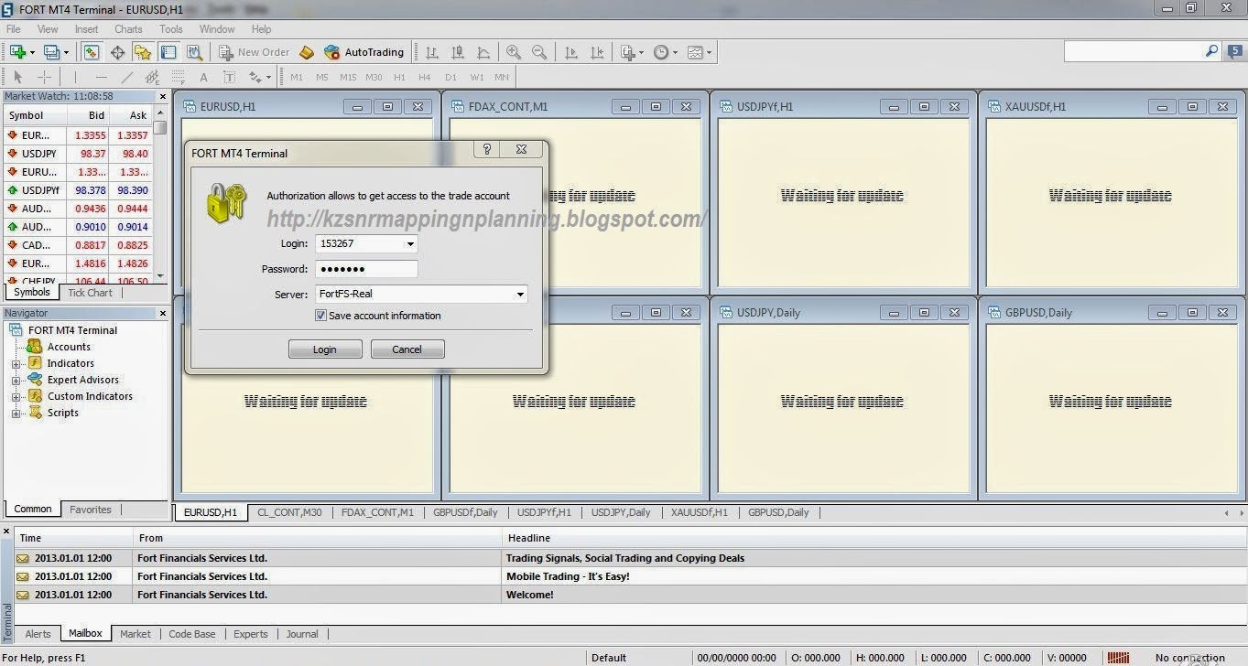Switch chart to Line Chart icon

pyautogui.click(x=483, y=52)
